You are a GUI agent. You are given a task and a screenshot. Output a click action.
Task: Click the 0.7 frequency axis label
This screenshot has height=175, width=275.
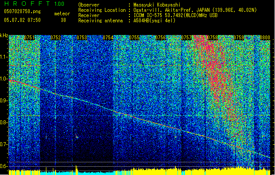coord(3,144)
